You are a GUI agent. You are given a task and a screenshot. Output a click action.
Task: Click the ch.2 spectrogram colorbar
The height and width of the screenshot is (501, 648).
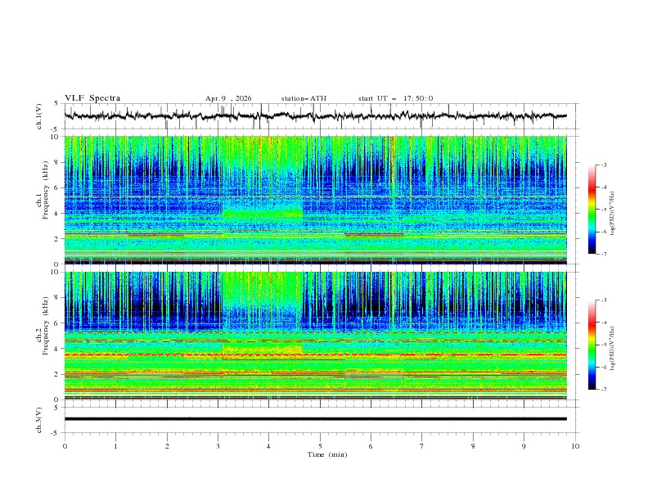[x=592, y=345]
